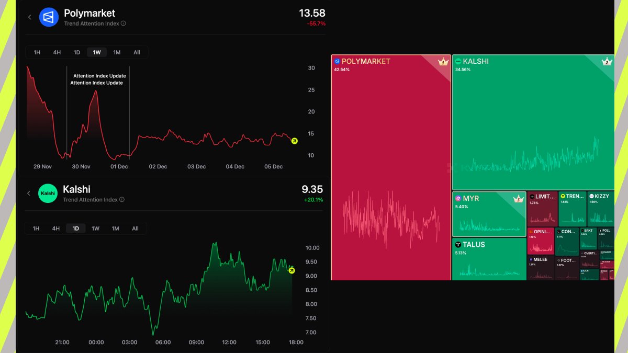Click the 42.54% share on Polymarket tile
This screenshot has height=353, width=628.
click(x=342, y=70)
